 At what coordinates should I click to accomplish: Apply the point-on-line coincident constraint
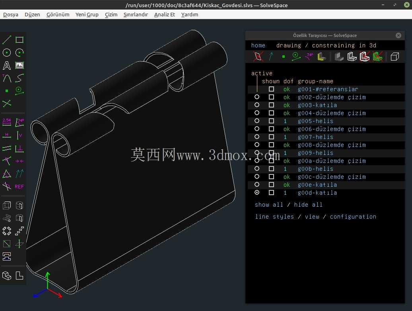pos(7,161)
